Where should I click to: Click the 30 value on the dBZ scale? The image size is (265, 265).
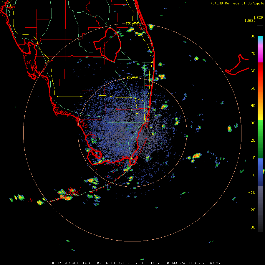(253, 123)
